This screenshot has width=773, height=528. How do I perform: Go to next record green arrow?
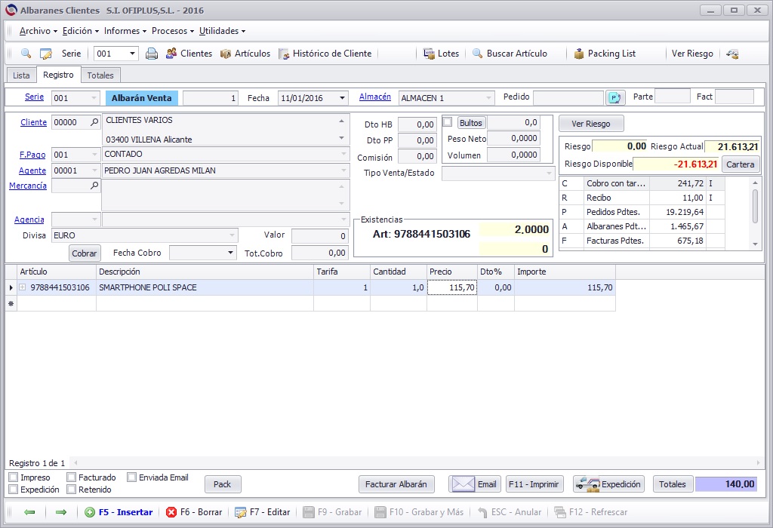[61, 512]
